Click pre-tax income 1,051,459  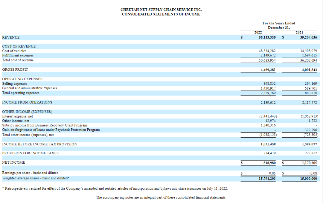click(x=268, y=144)
